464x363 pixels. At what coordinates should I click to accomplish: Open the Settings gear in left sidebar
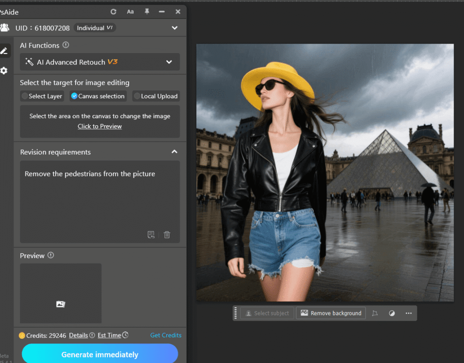pos(5,70)
